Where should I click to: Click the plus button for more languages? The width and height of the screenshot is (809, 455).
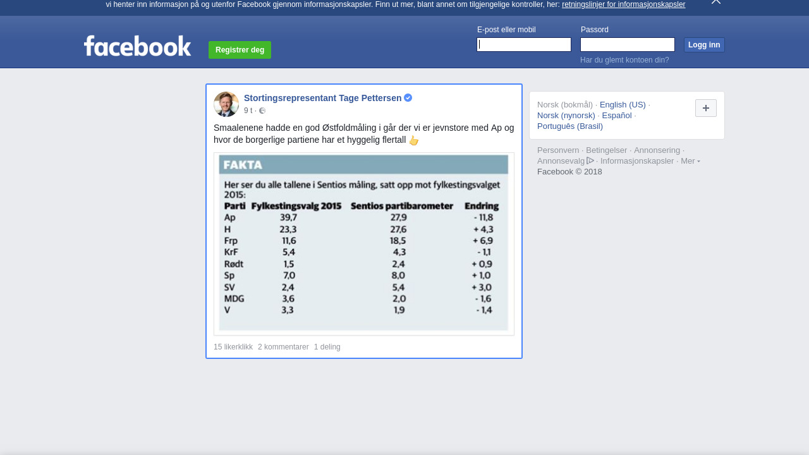pyautogui.click(x=706, y=108)
